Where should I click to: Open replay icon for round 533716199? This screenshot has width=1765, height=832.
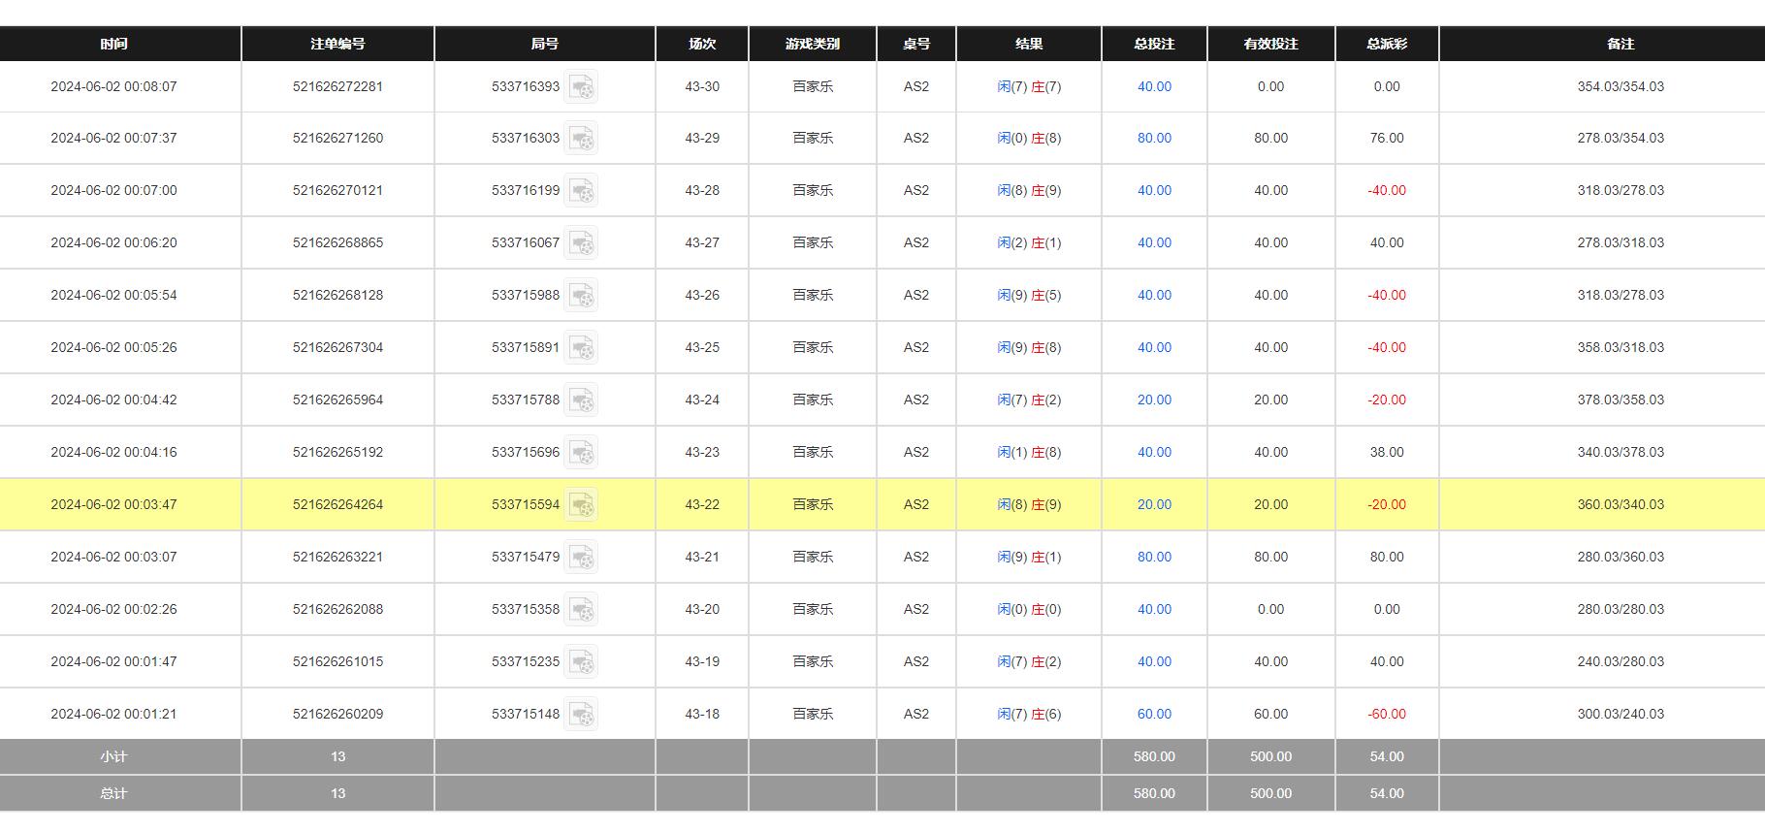582,191
